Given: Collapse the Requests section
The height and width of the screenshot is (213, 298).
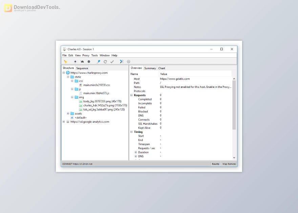Looking at the screenshot, I should point(131,95).
